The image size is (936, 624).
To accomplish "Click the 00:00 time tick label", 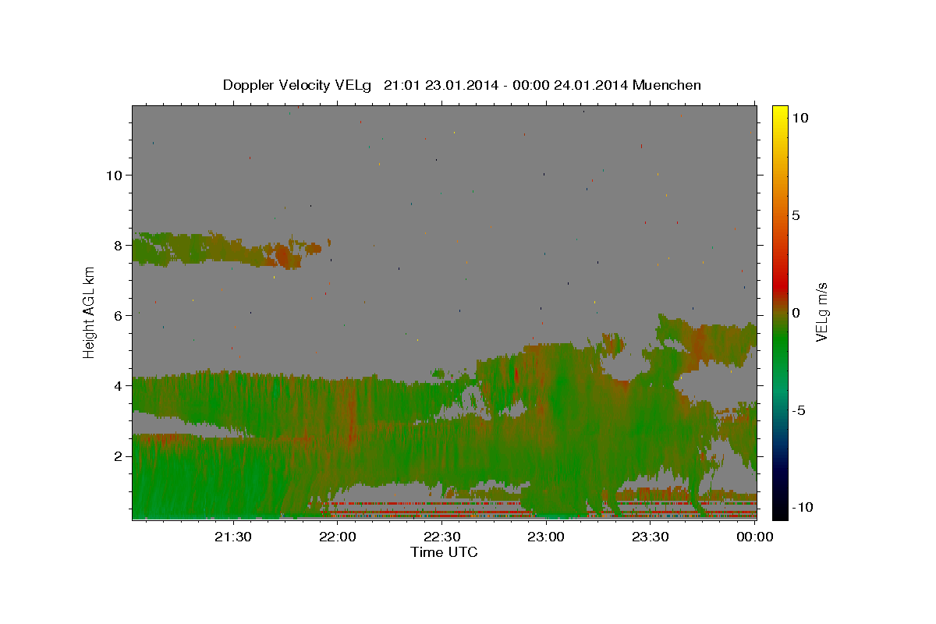I will coord(755,537).
